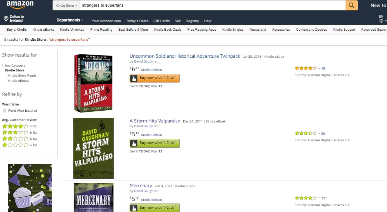Go to Kindle Unlimited tab
The height and width of the screenshot is (212, 387).
click(72, 29)
